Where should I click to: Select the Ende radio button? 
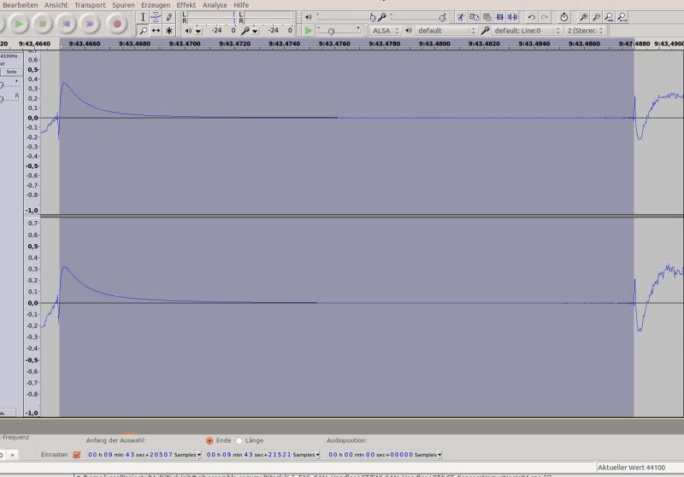tap(209, 440)
